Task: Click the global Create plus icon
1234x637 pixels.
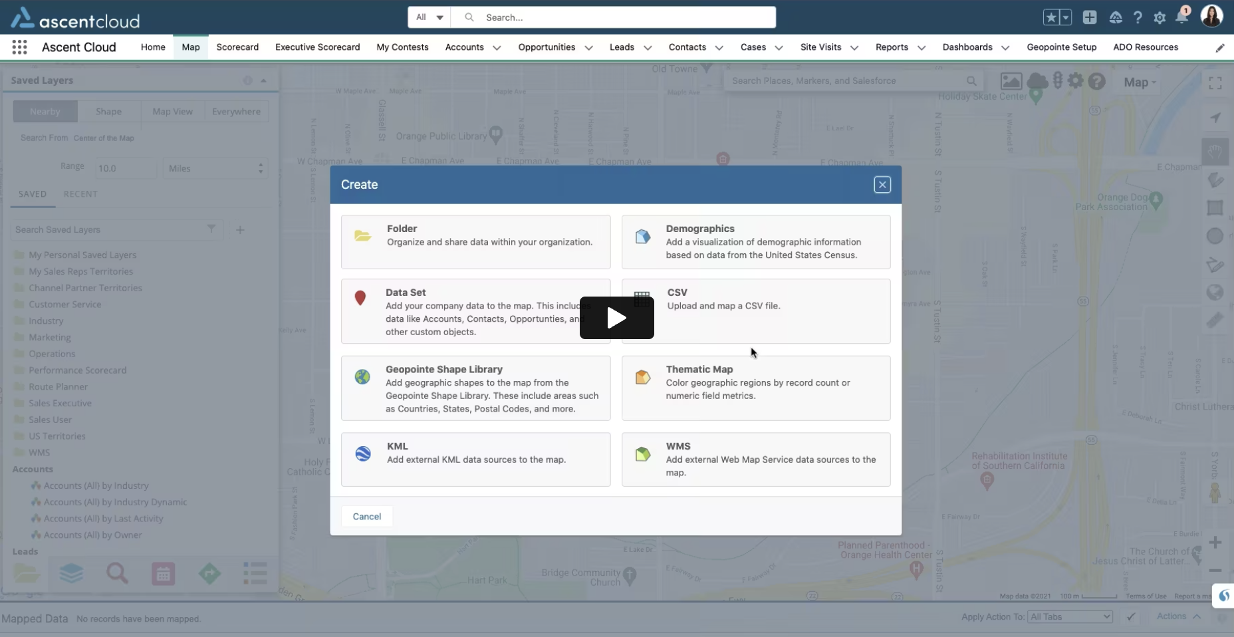Action: click(1090, 18)
